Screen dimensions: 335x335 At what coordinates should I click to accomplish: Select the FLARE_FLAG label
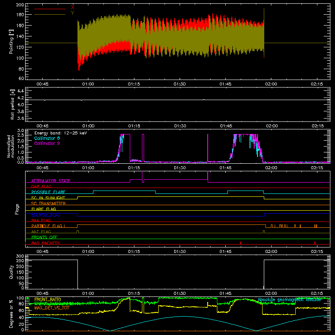44,209
